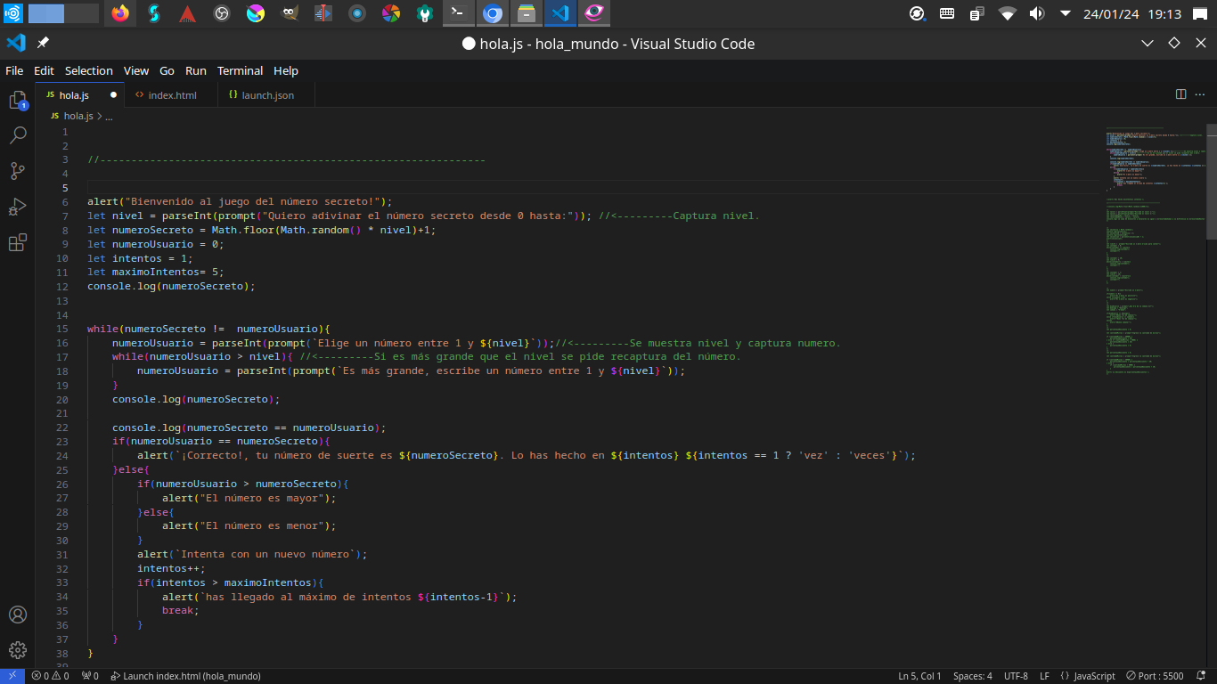Click the virtual desktop pager in top panel
The height and width of the screenshot is (684, 1217).
(63, 13)
